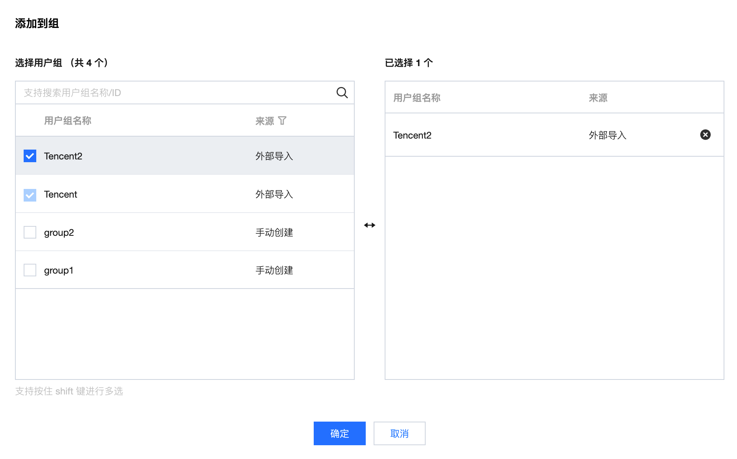Select the group1 checkbox

[30, 270]
